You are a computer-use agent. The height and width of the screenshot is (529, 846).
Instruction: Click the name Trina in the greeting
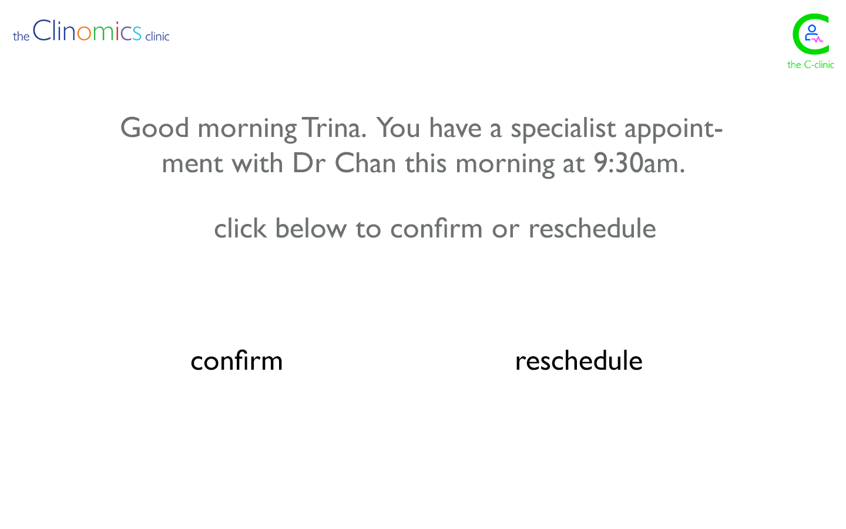click(333, 128)
